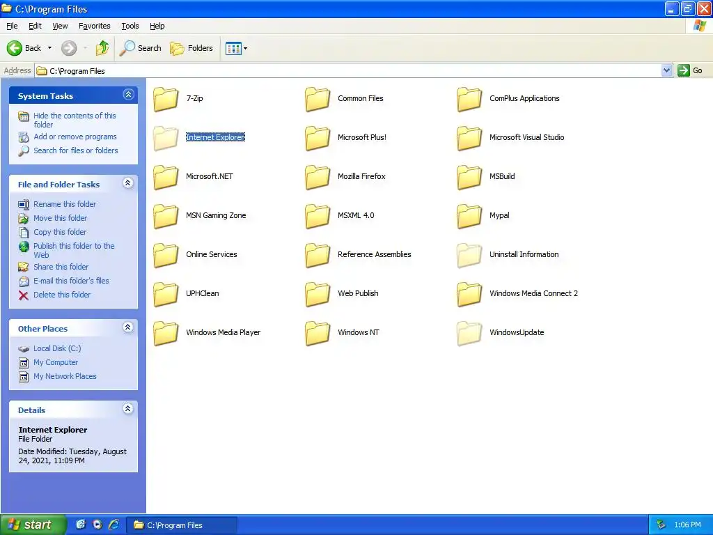The width and height of the screenshot is (713, 535).
Task: Collapse the System Tasks panel
Action: pyautogui.click(x=128, y=95)
